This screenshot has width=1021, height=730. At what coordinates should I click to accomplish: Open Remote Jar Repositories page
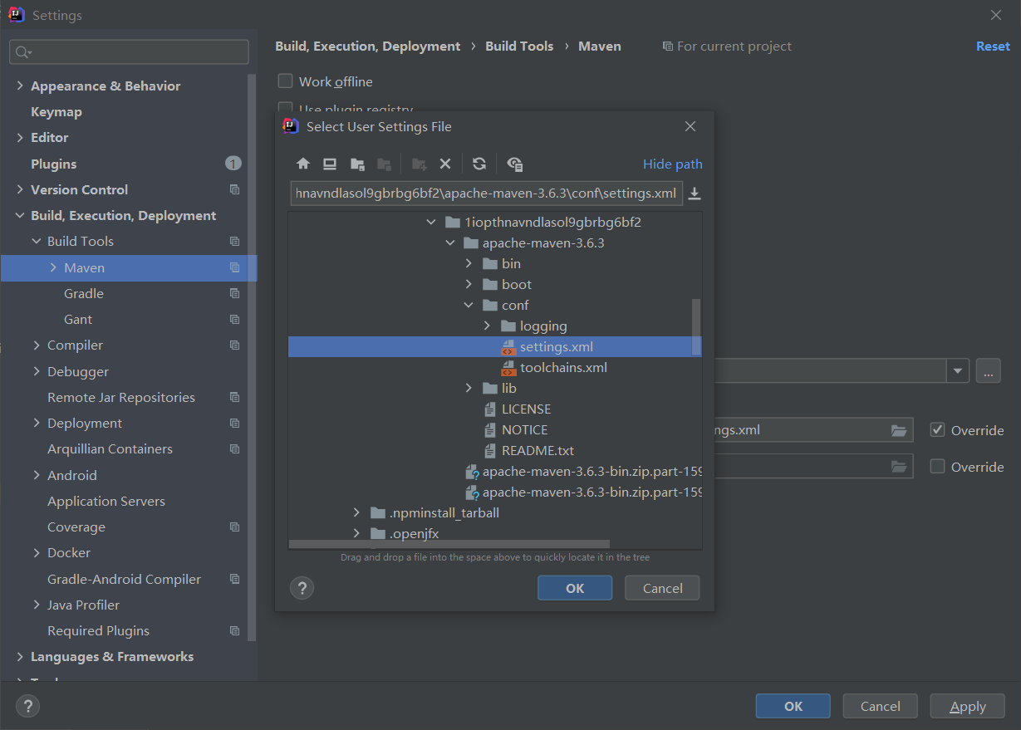click(121, 397)
